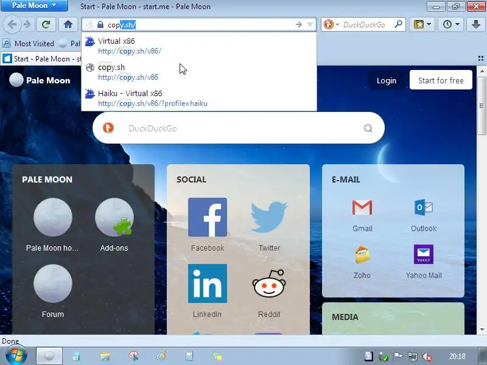Choose Virtual x86 autocomplete suggestion
This screenshot has height=365, width=487.
pos(199,46)
